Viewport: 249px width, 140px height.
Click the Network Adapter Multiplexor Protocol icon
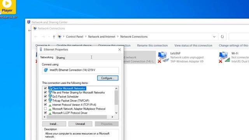(50, 109)
